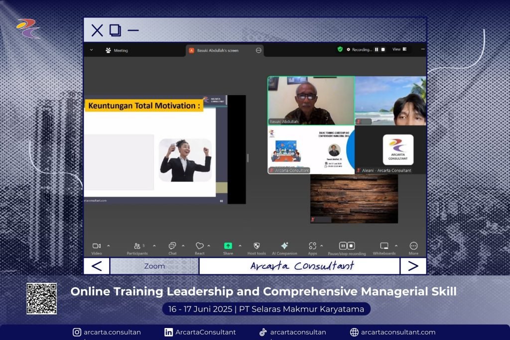Toggle the Video camera in Zoom toolbar

click(97, 246)
